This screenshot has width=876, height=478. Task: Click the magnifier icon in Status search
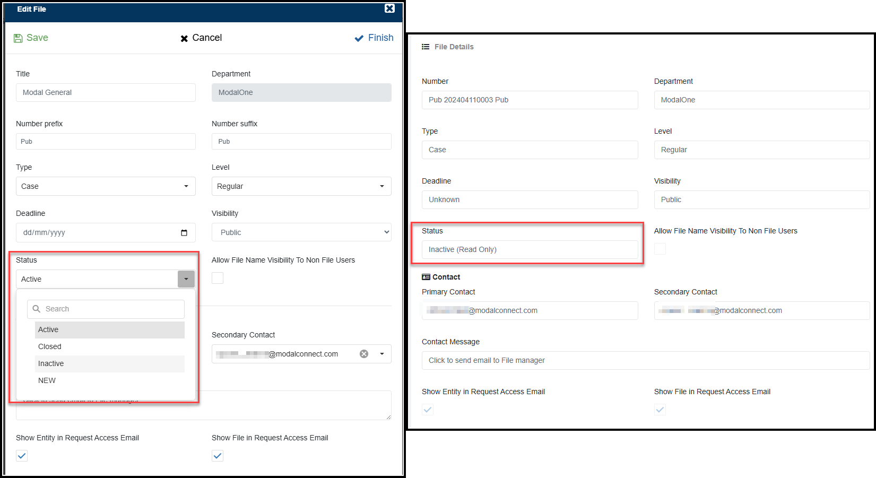click(37, 309)
